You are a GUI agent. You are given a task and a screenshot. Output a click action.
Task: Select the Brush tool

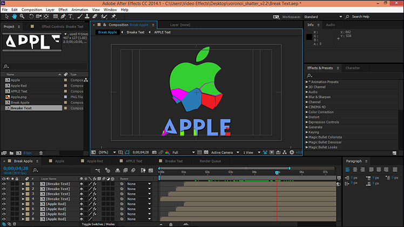tap(79, 17)
